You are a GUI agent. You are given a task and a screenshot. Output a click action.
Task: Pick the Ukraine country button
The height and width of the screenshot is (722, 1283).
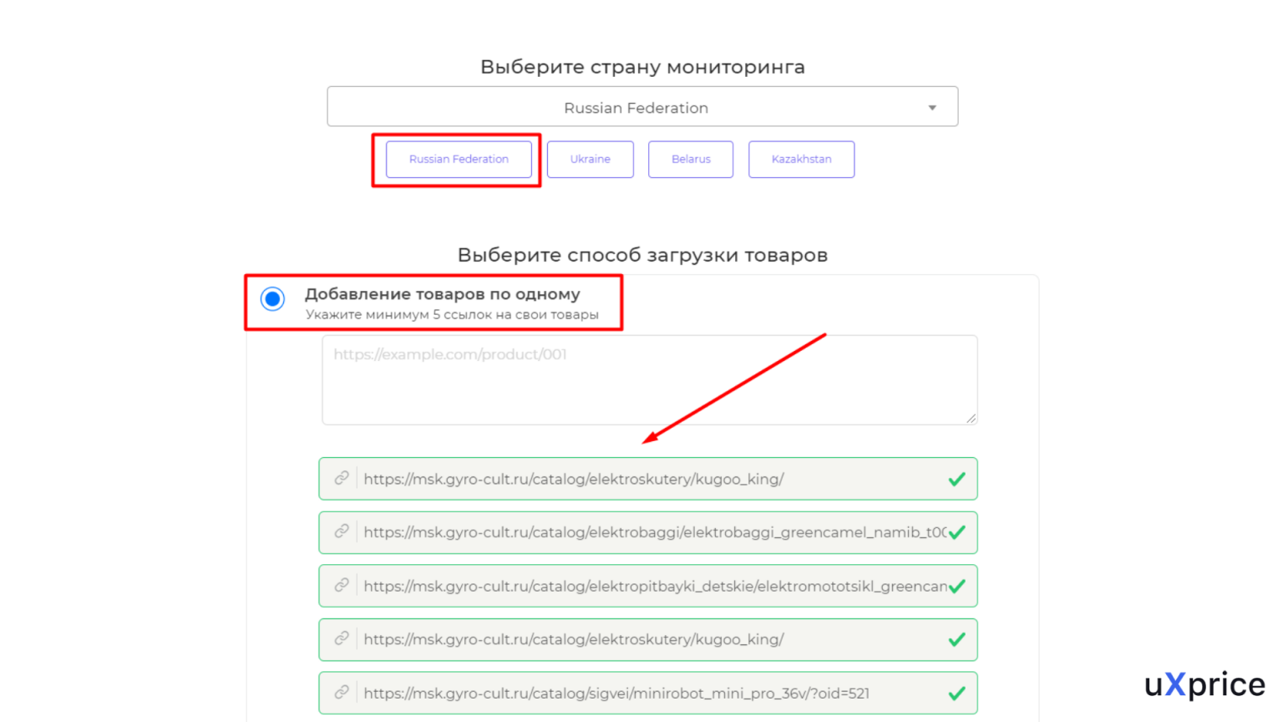click(x=590, y=160)
